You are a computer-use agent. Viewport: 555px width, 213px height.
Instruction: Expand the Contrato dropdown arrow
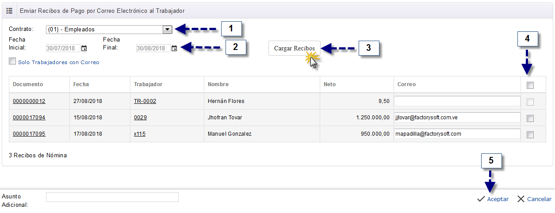(167, 30)
